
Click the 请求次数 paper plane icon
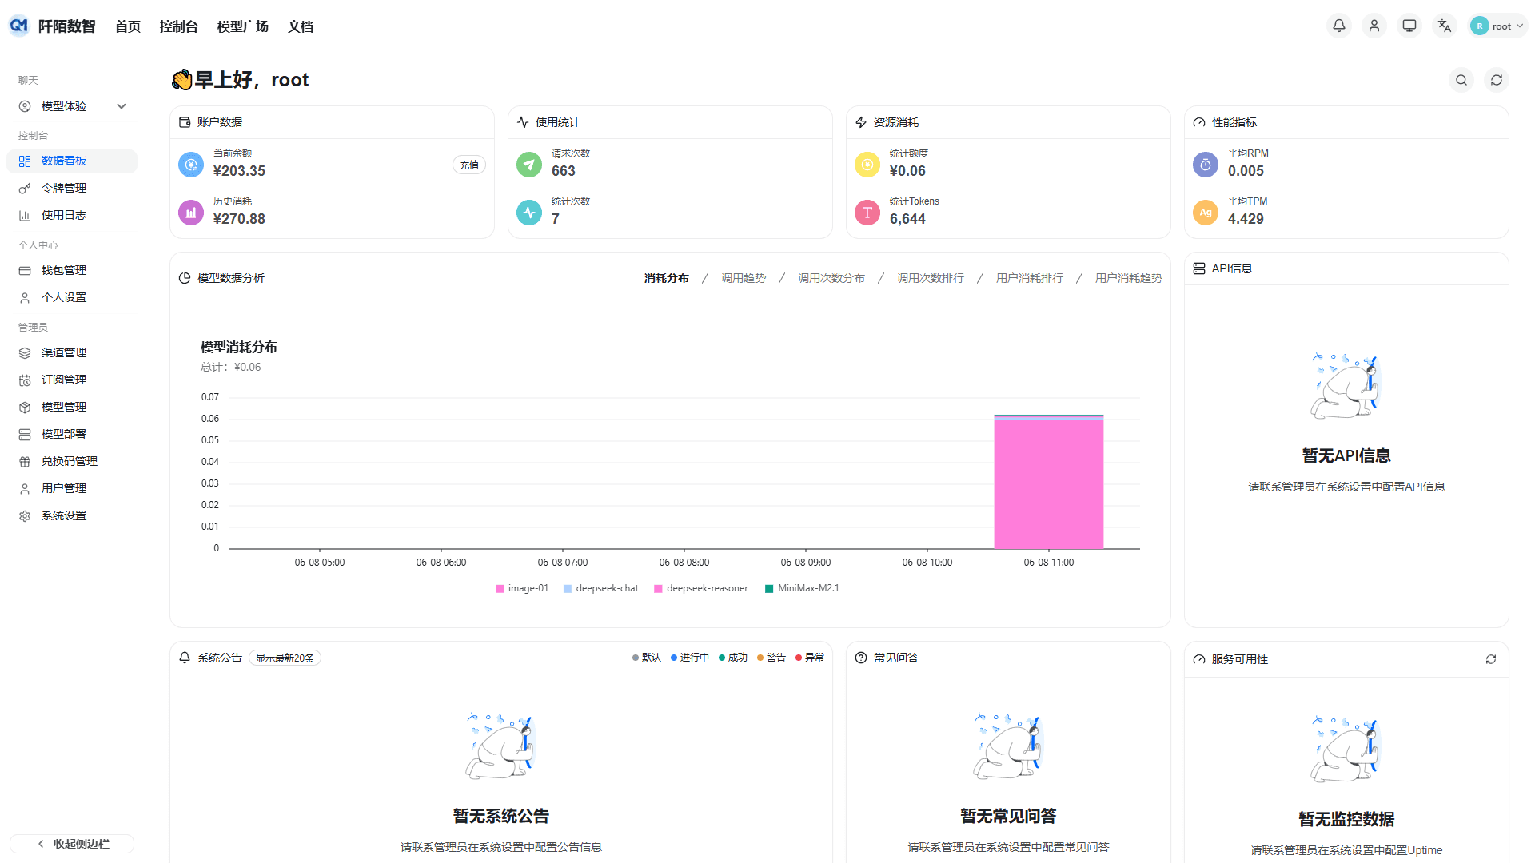tap(529, 165)
